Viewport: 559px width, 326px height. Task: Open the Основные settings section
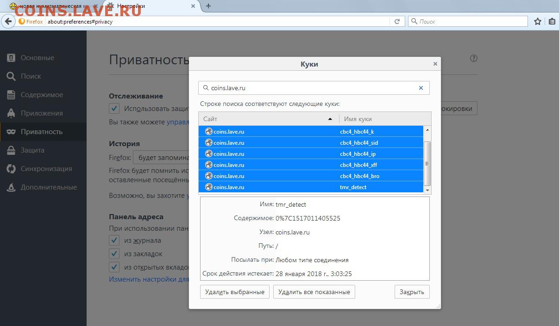(43, 58)
